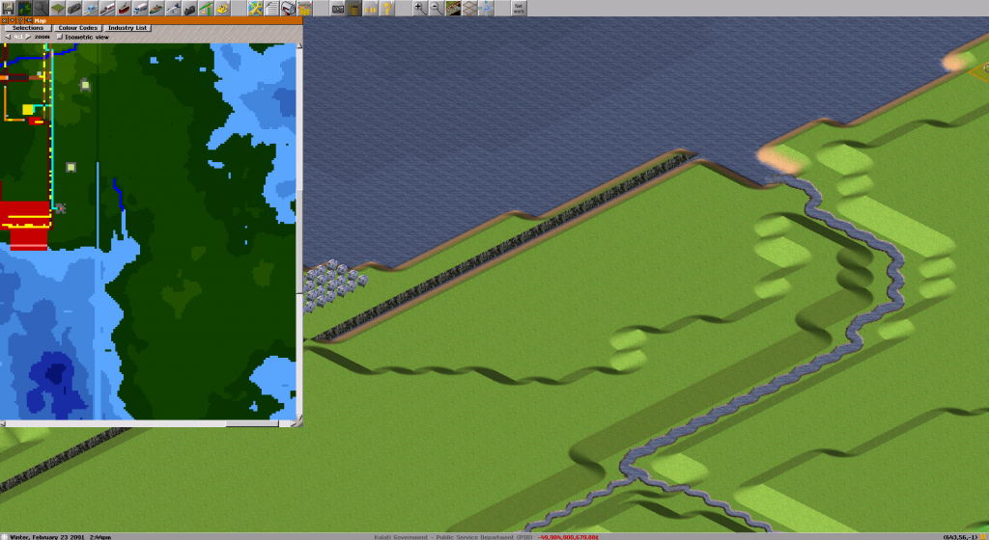
Task: Decrease minimap zoom with left arrow
Action: click(8, 37)
